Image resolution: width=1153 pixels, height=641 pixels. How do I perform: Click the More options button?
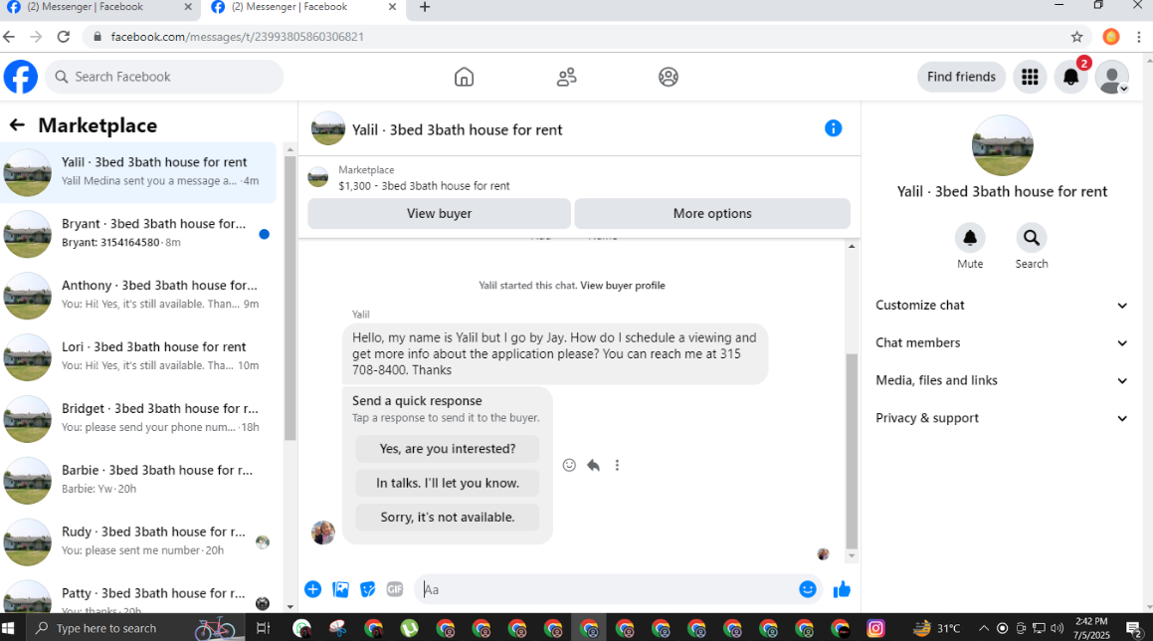coord(712,213)
